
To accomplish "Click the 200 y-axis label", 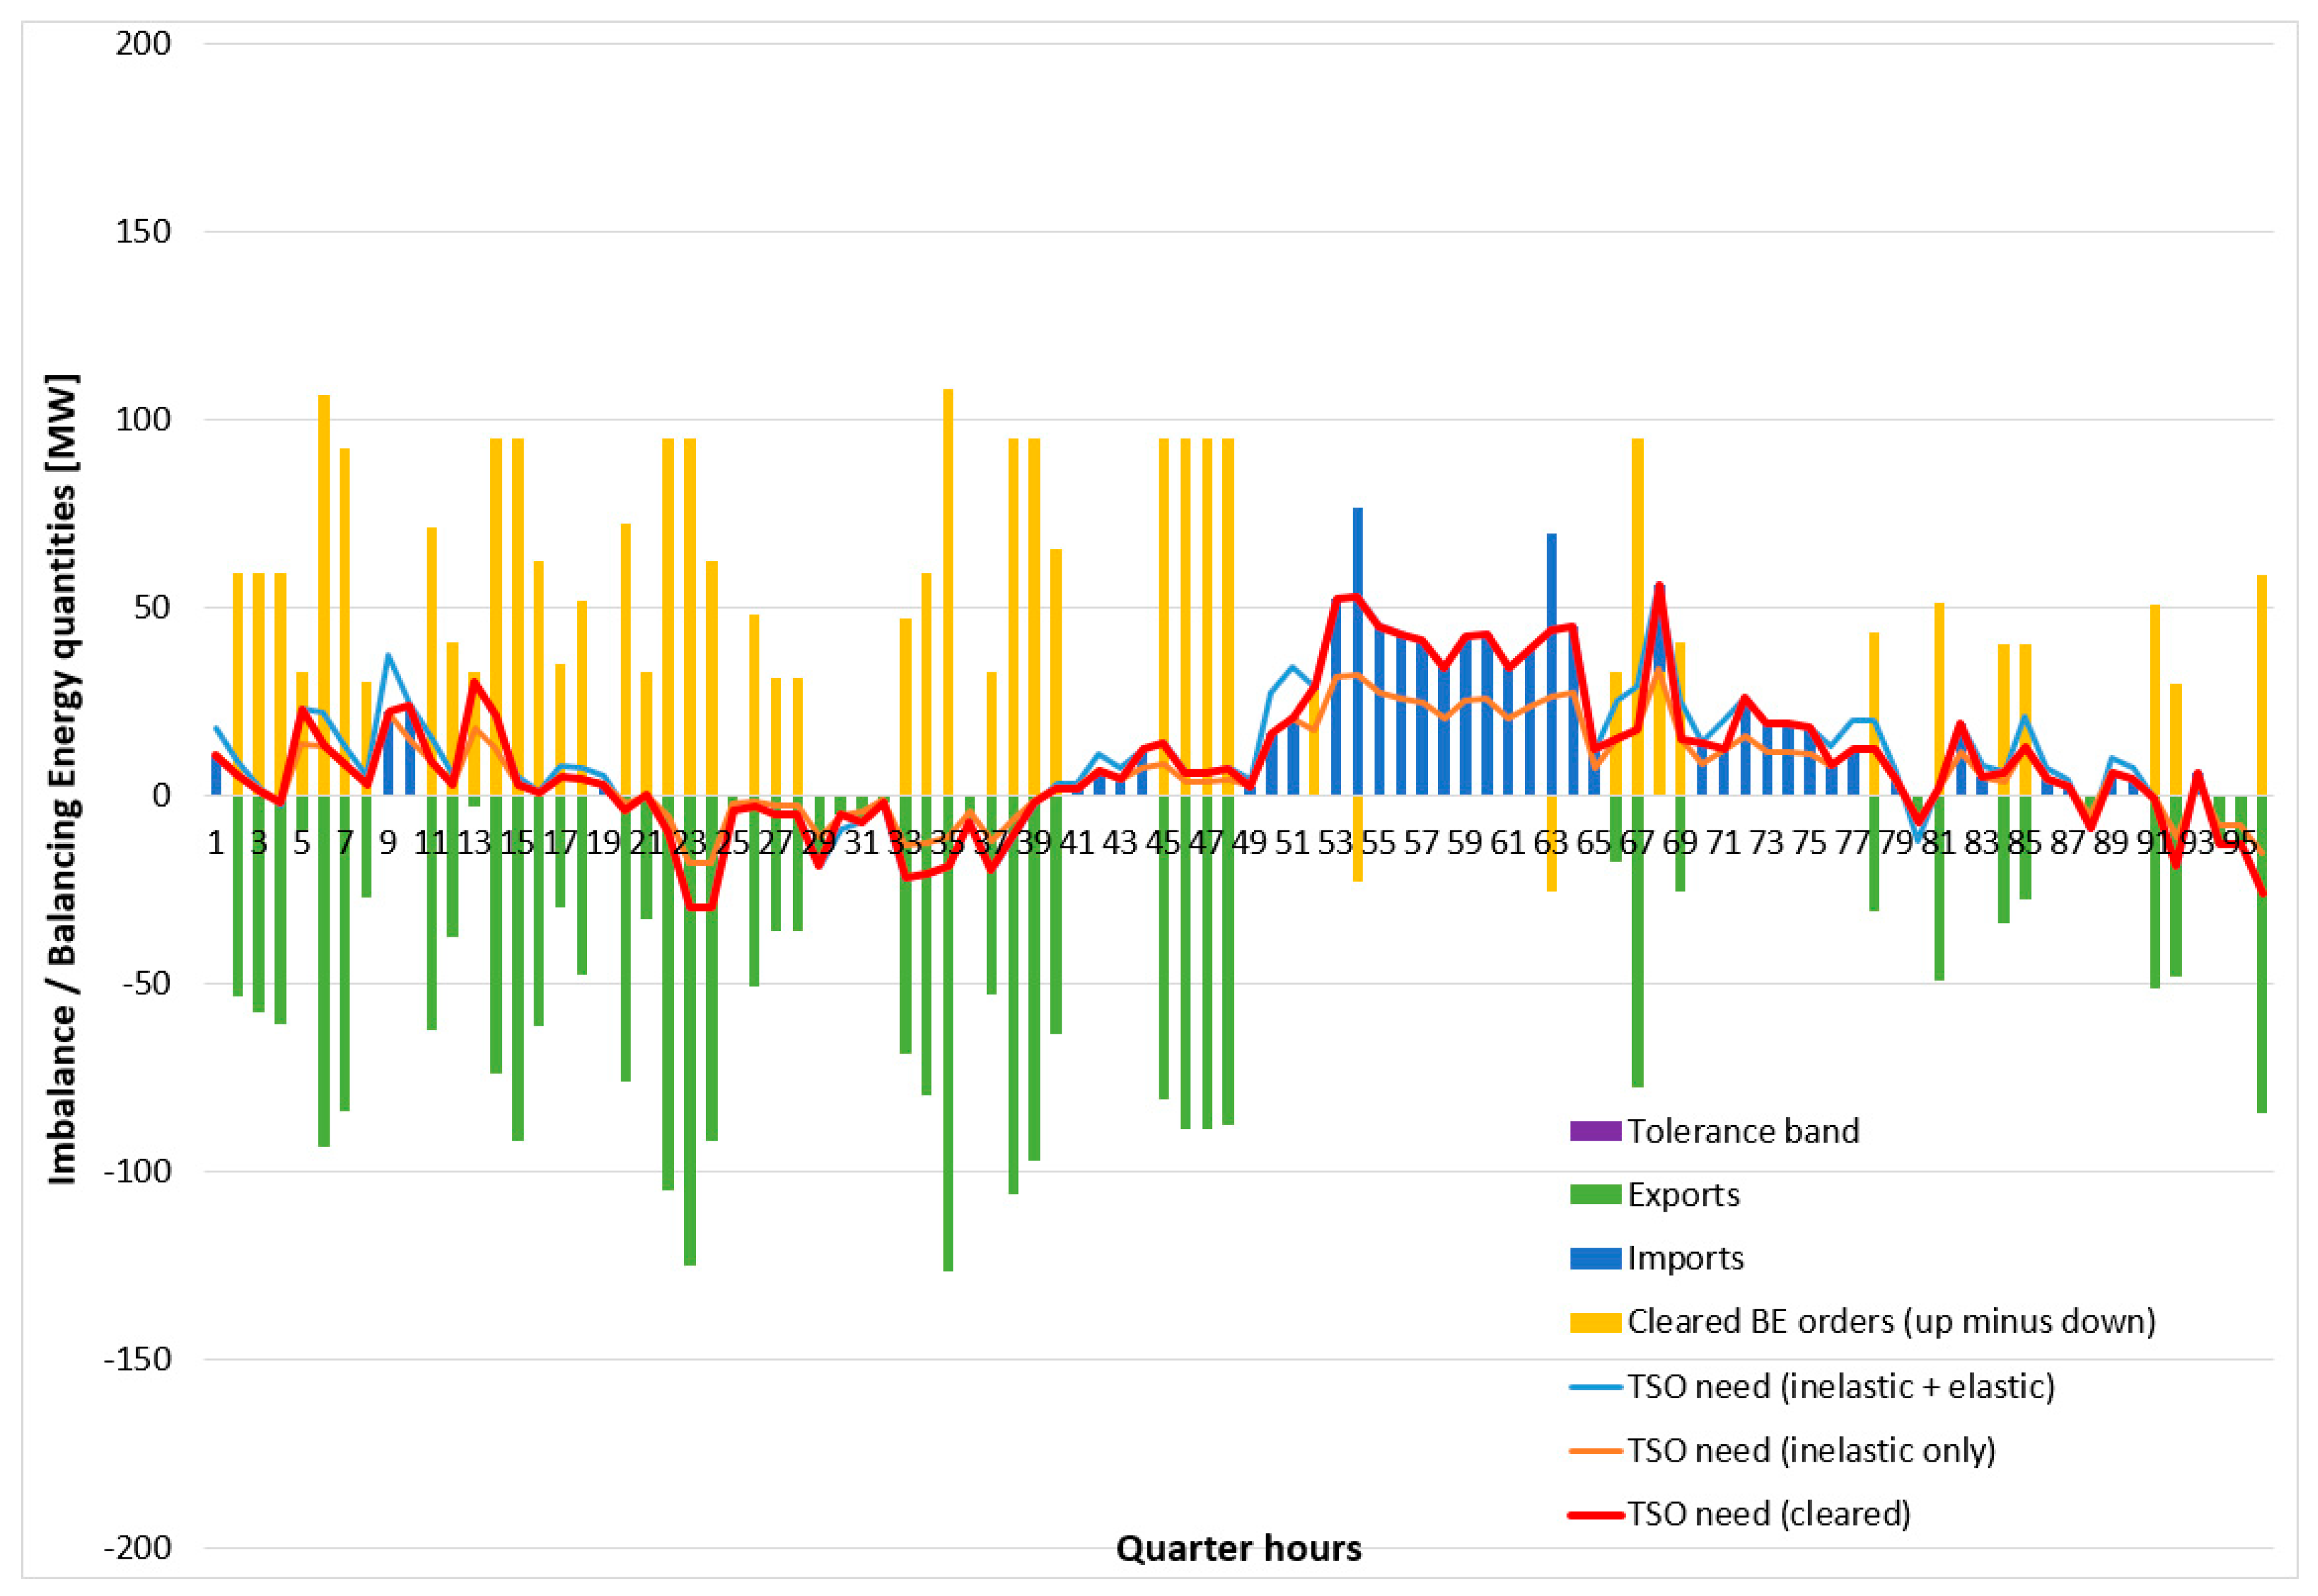I will click(x=143, y=44).
